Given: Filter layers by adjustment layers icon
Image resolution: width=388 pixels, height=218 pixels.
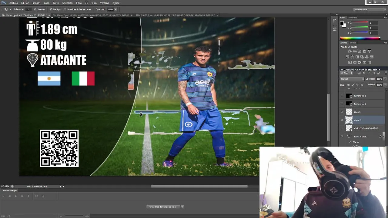Looking at the screenshot, I should coord(364,73).
